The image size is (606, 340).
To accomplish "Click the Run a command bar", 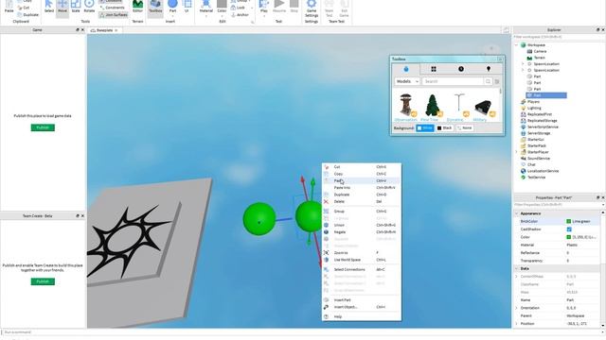I will pyautogui.click(x=301, y=331).
